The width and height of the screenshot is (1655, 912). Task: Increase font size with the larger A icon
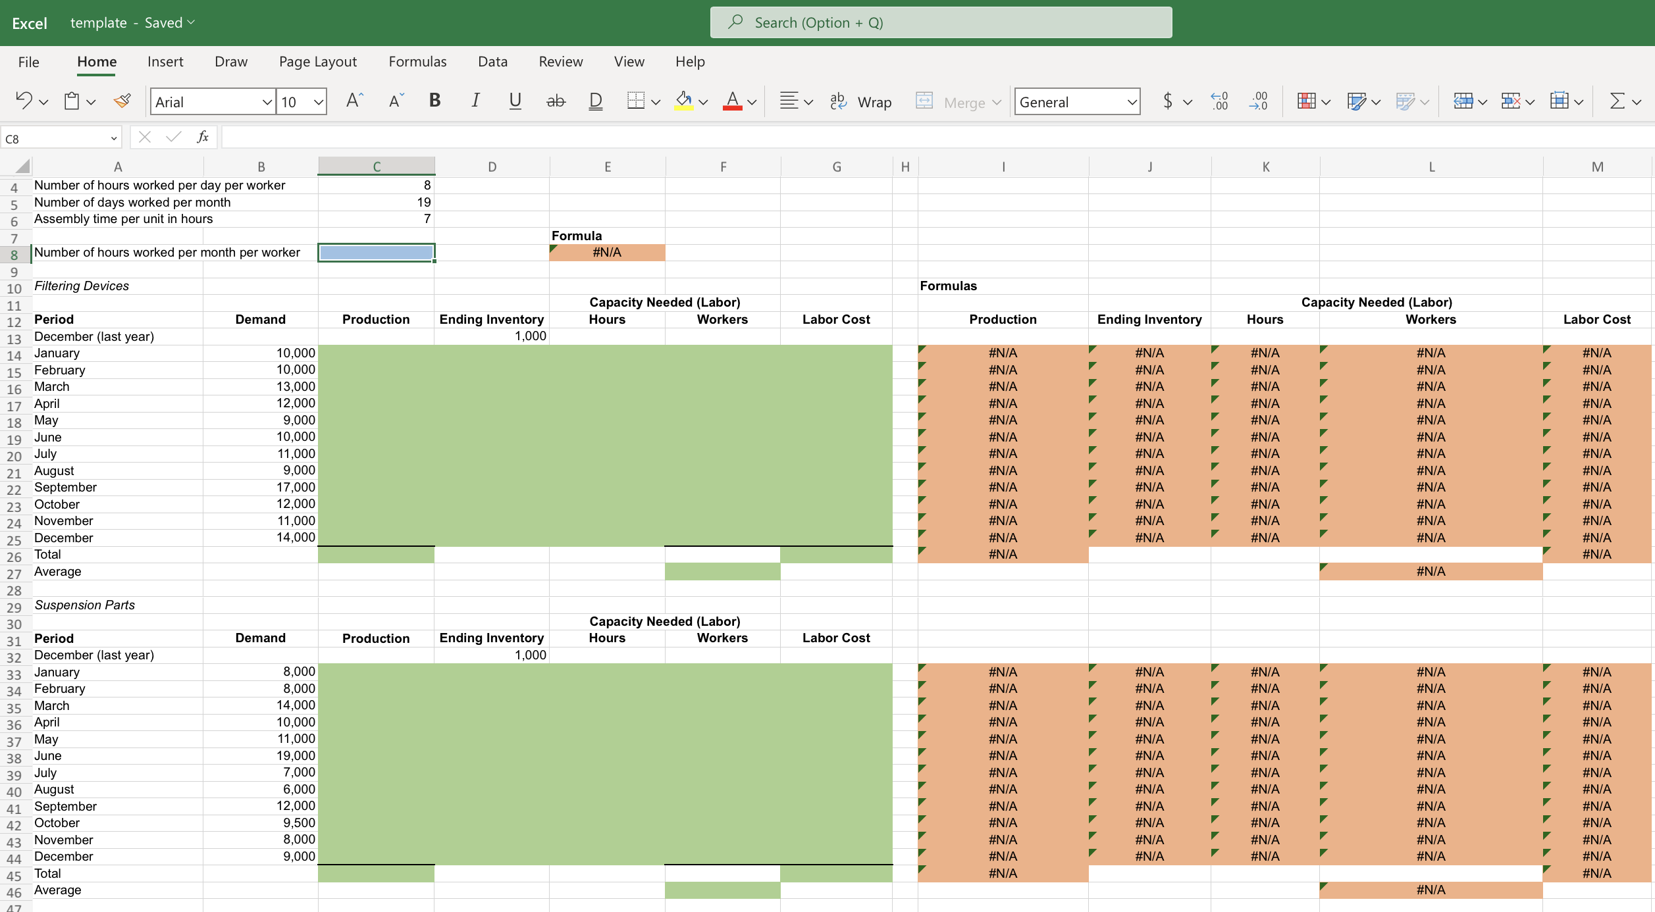[x=354, y=101]
